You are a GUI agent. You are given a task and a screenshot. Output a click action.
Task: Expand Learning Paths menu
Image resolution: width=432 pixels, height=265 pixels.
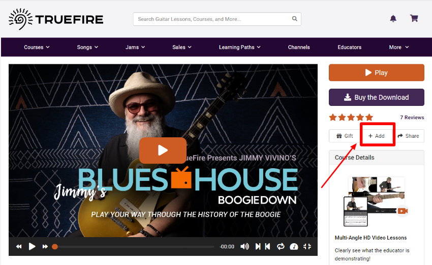click(x=240, y=47)
